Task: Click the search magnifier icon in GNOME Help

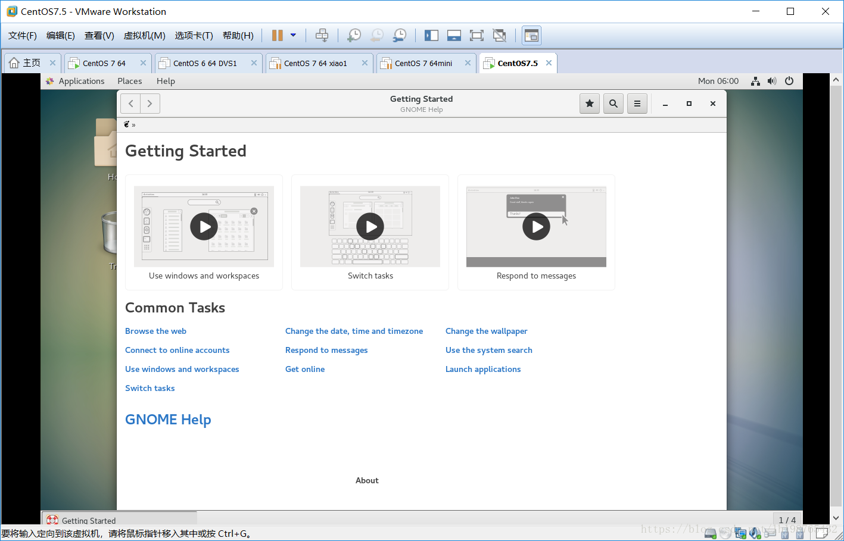Action: [x=613, y=104]
